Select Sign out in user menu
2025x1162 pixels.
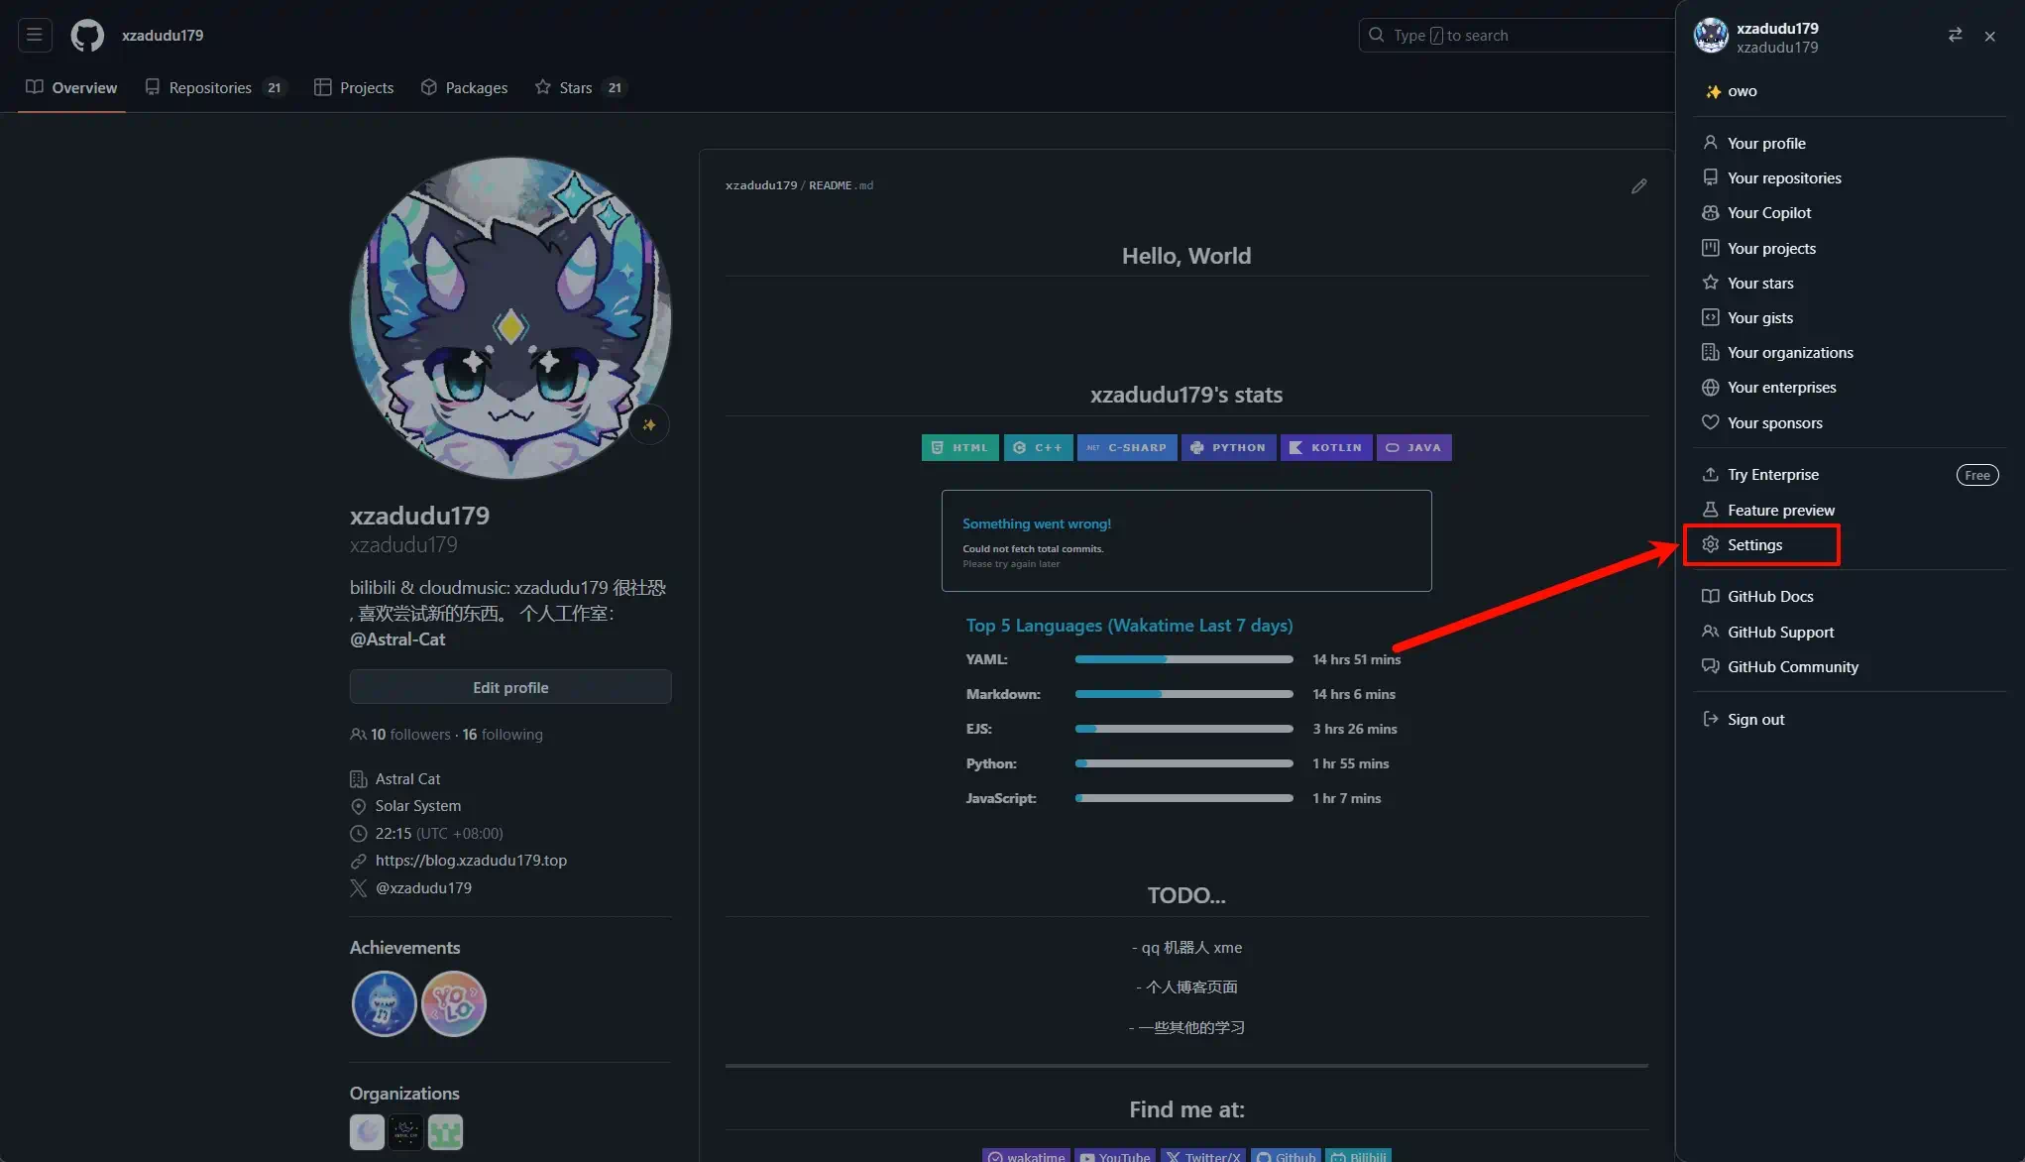coord(1755,720)
